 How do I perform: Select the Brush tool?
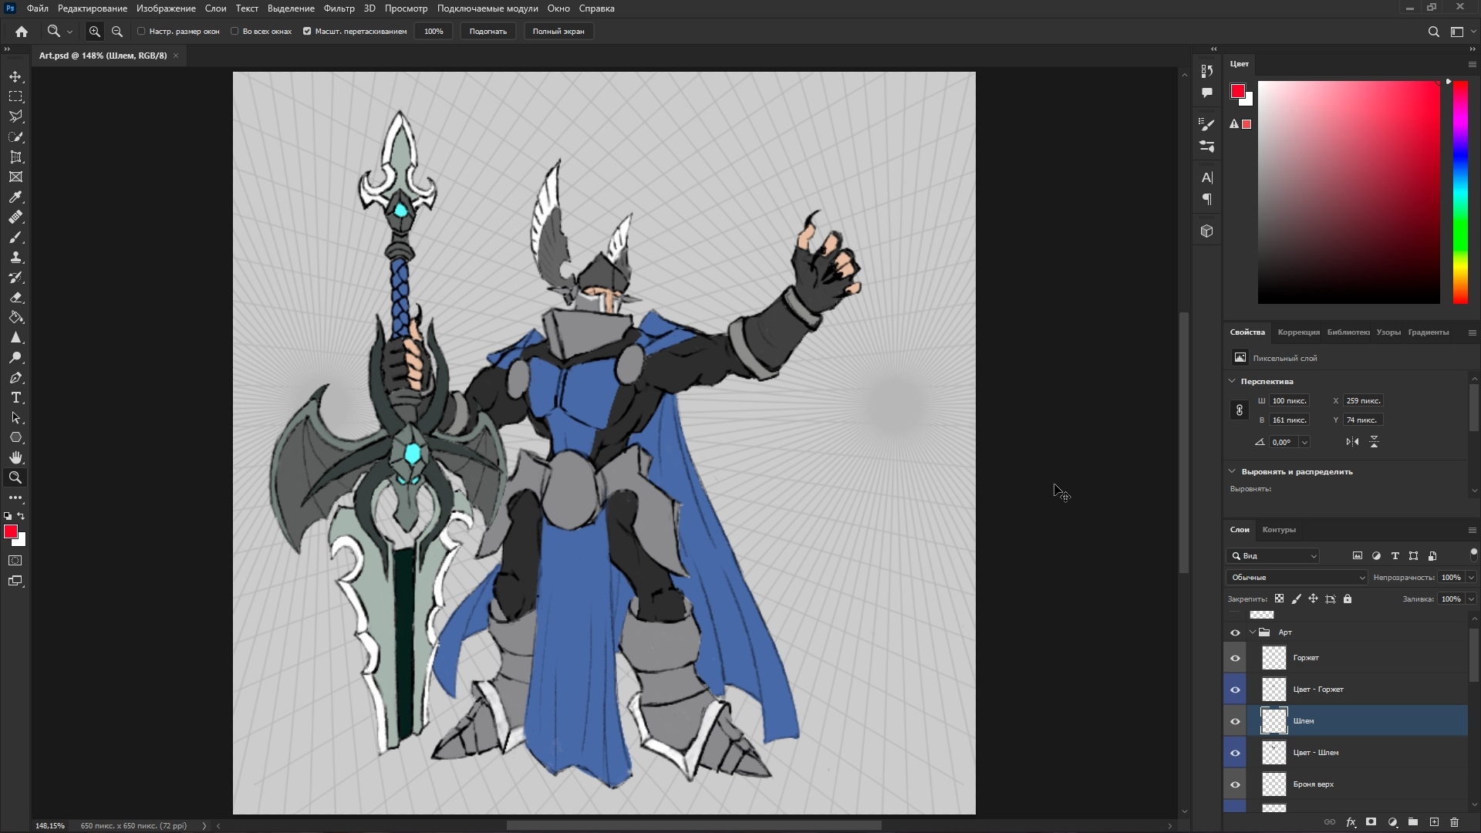click(x=15, y=237)
